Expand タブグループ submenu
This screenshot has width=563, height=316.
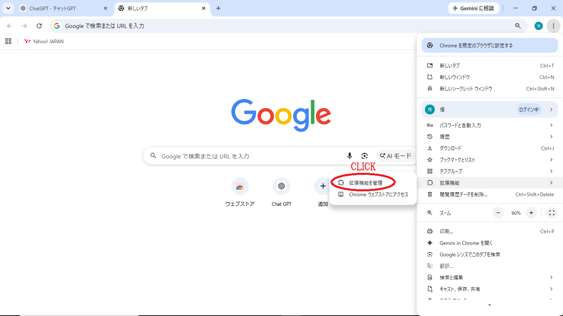pyautogui.click(x=490, y=171)
